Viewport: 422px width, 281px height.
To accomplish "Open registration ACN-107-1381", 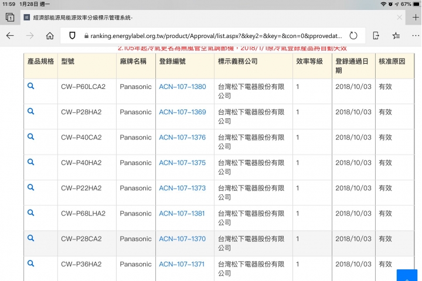I will (x=182, y=213).
